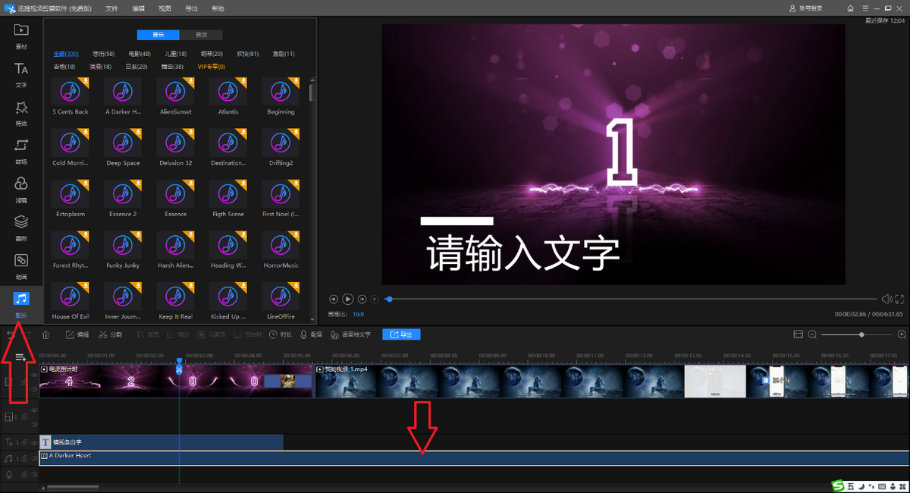Open the 编辑 edit menu in the menu bar
The width and height of the screenshot is (910, 493).
pyautogui.click(x=138, y=8)
